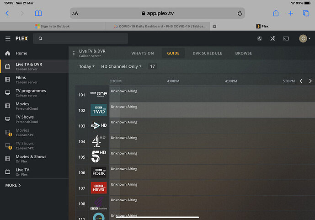The width and height of the screenshot is (315, 220).
Task: Open Unknown Airing on channel 106
Action: pyautogui.click(x=212, y=172)
